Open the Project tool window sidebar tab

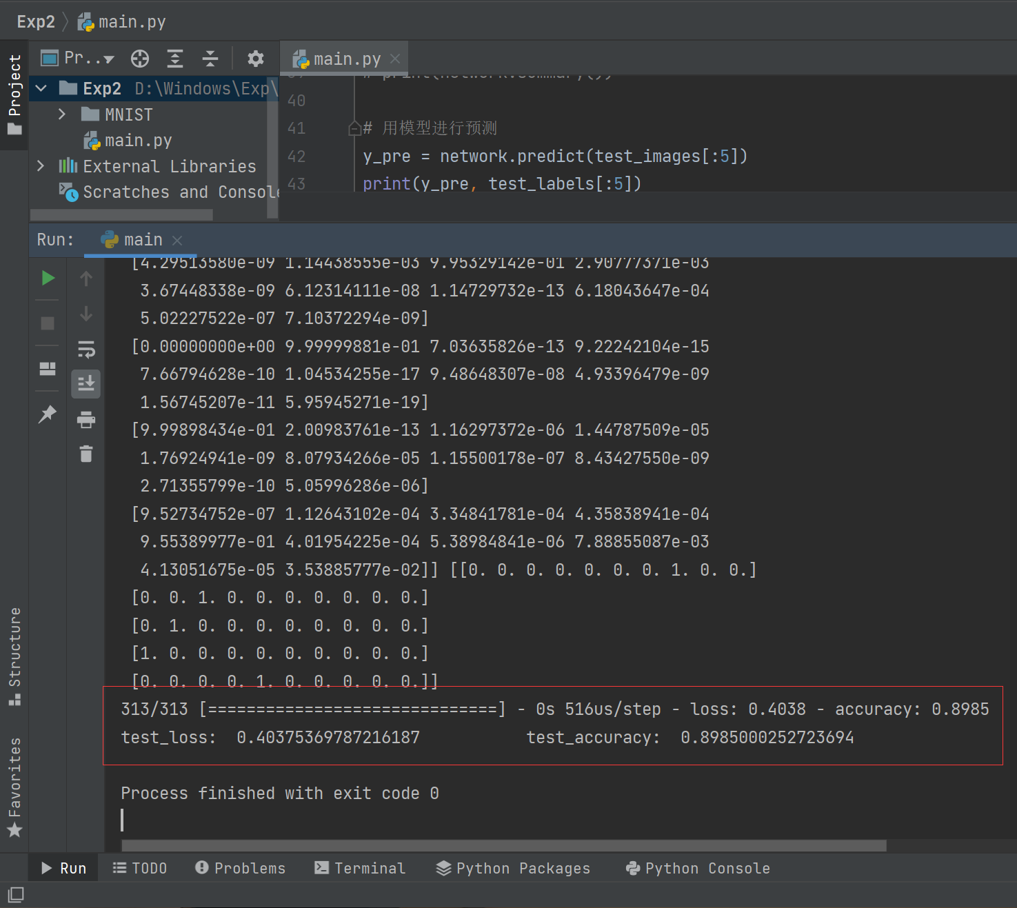[x=14, y=94]
